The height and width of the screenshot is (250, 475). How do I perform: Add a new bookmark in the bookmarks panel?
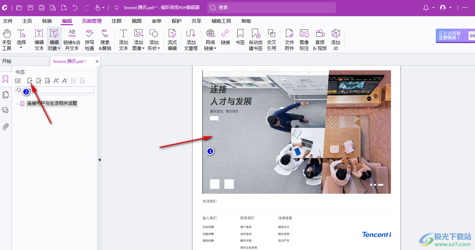point(30,80)
